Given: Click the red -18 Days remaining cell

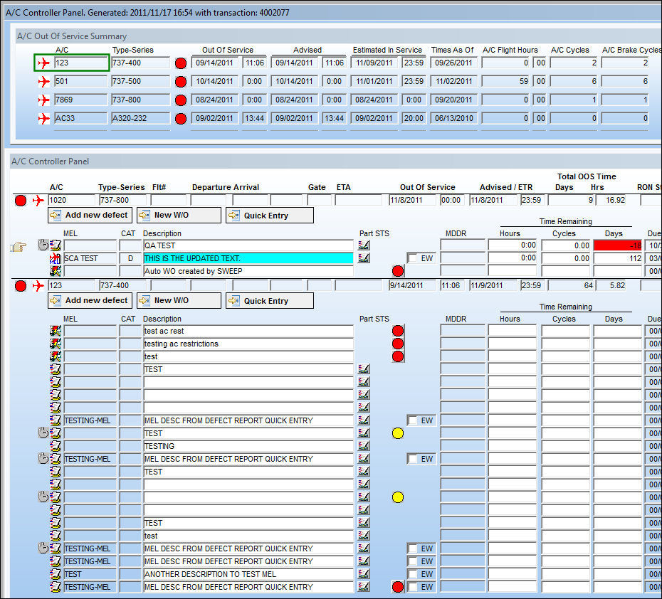Looking at the screenshot, I should tap(618, 245).
